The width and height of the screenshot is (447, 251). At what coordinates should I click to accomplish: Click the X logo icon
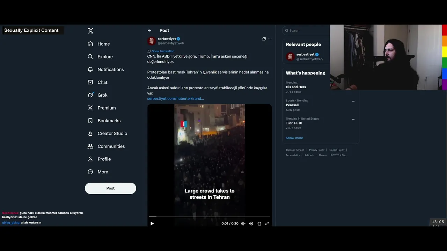pyautogui.click(x=90, y=31)
